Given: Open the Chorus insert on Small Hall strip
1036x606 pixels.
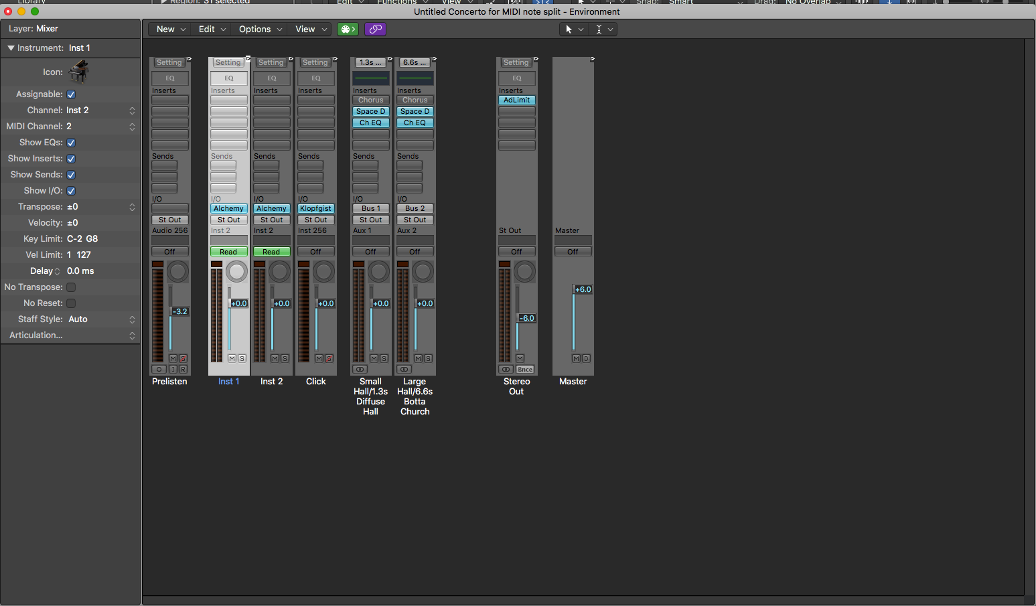Looking at the screenshot, I should coord(370,100).
